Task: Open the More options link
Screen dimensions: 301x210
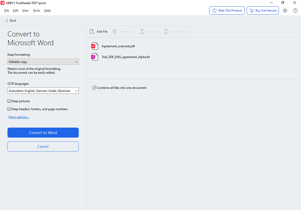Action: (19, 117)
